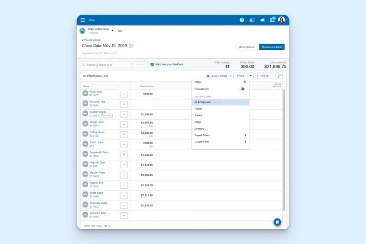Screen dimensions: 366x244
Task: Open the user profile avatar
Action: 282,20
